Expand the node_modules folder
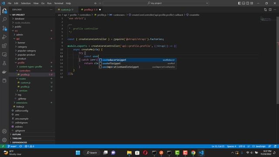 tap(32, 23)
